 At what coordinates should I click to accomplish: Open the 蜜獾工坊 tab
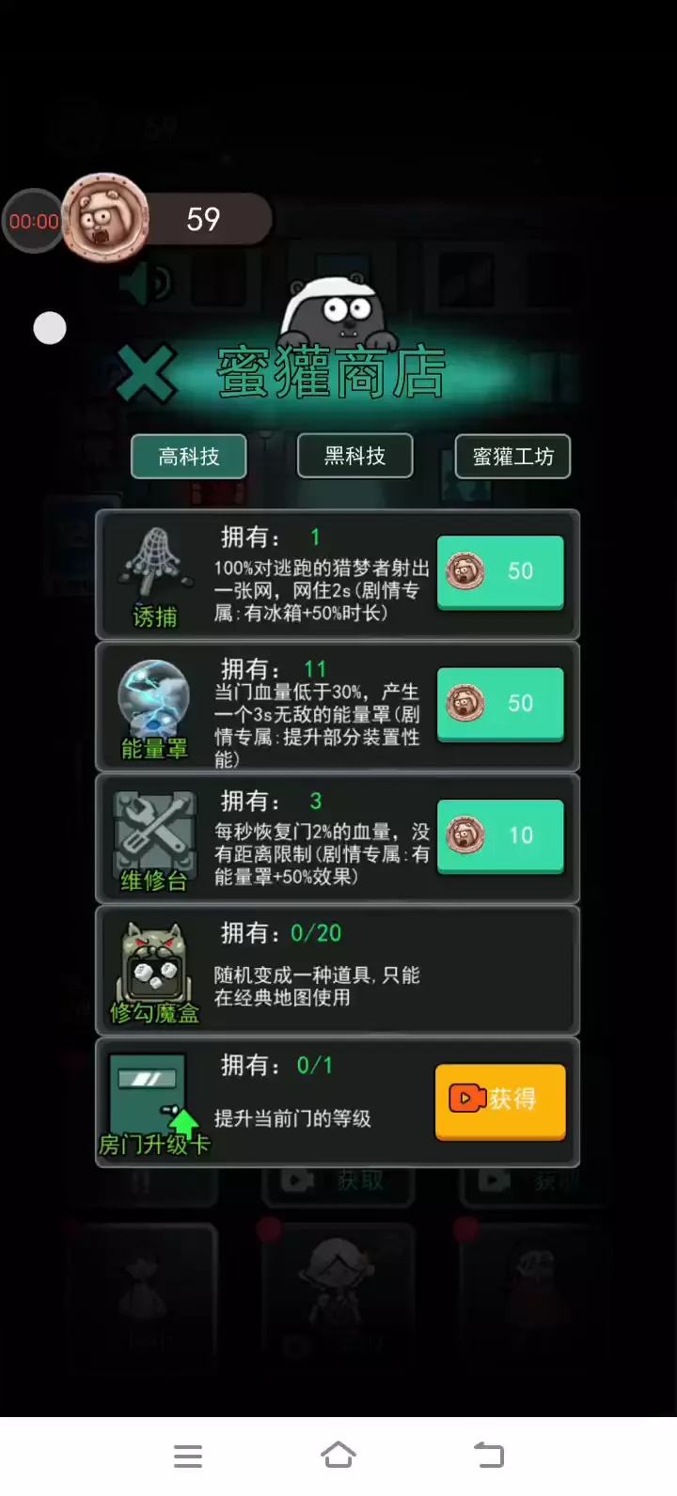pos(512,457)
